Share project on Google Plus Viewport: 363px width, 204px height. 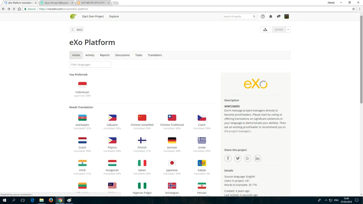(x=248, y=158)
